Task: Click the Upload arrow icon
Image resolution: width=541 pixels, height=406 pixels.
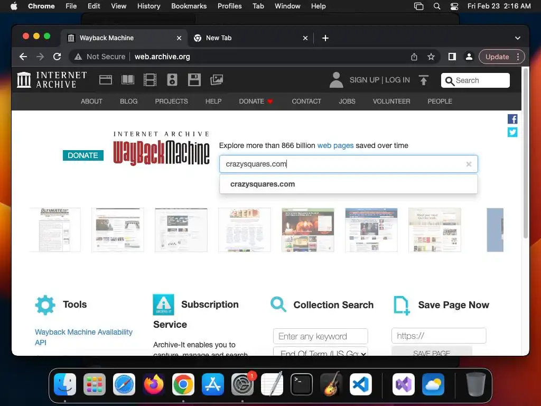Action: 423,80
